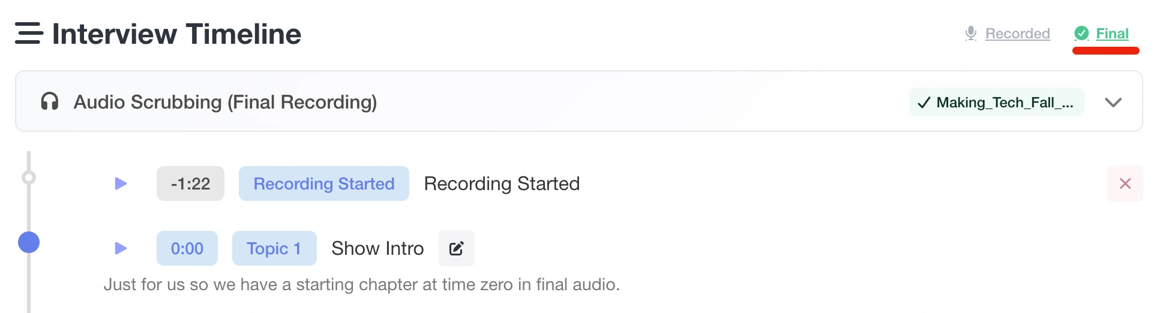Select the hollow Recording Started timeline dot
The image size is (1169, 313).
point(29,177)
